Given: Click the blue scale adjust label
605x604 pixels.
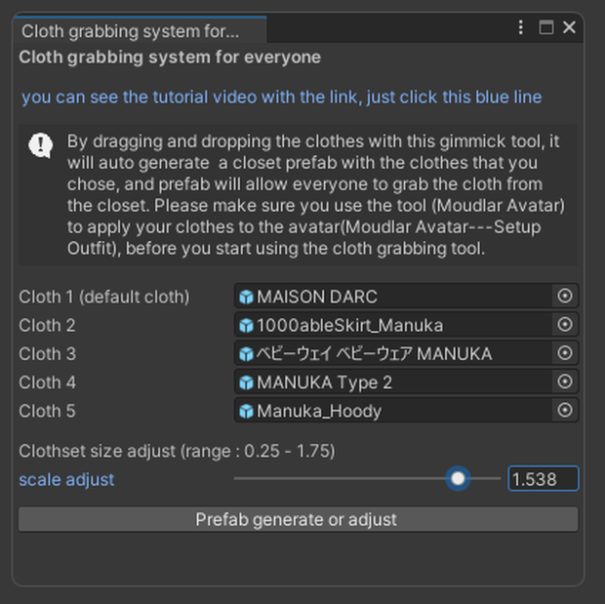Looking at the screenshot, I should [66, 480].
